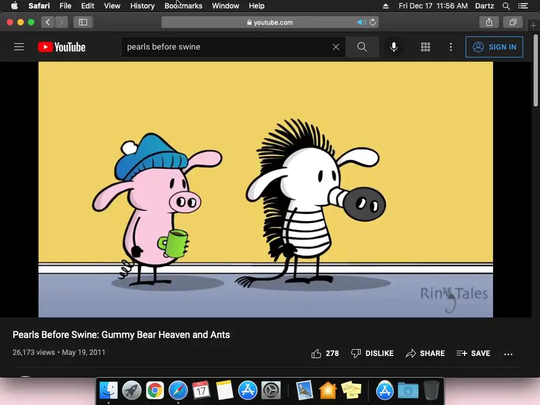The height and width of the screenshot is (405, 540).
Task: Clear the search box with X icon
Action: (x=336, y=47)
